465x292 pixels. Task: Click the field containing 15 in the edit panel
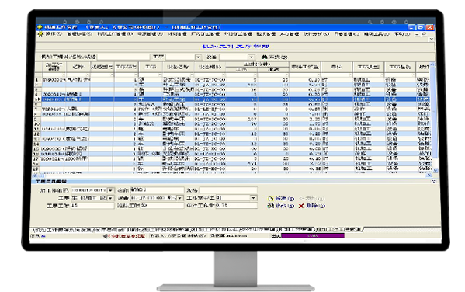(92, 206)
